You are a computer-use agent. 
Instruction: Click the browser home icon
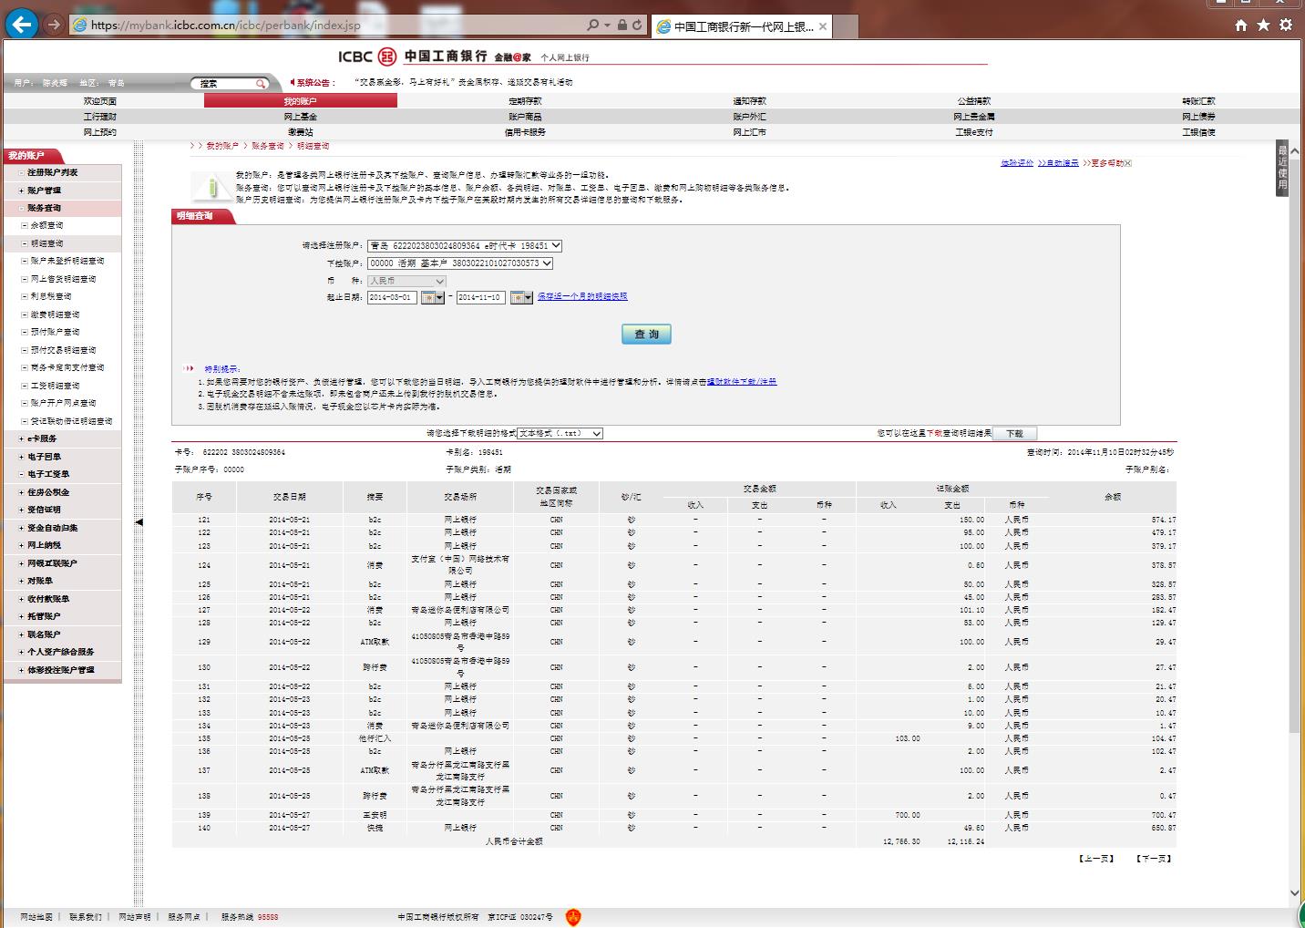(1240, 26)
